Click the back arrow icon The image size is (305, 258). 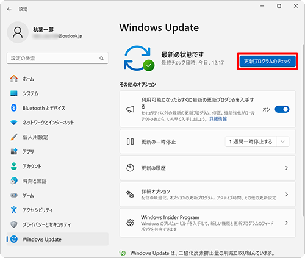click(x=9, y=9)
